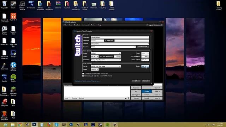Open the LogMeIn Hamachi desktop icon

(13, 67)
